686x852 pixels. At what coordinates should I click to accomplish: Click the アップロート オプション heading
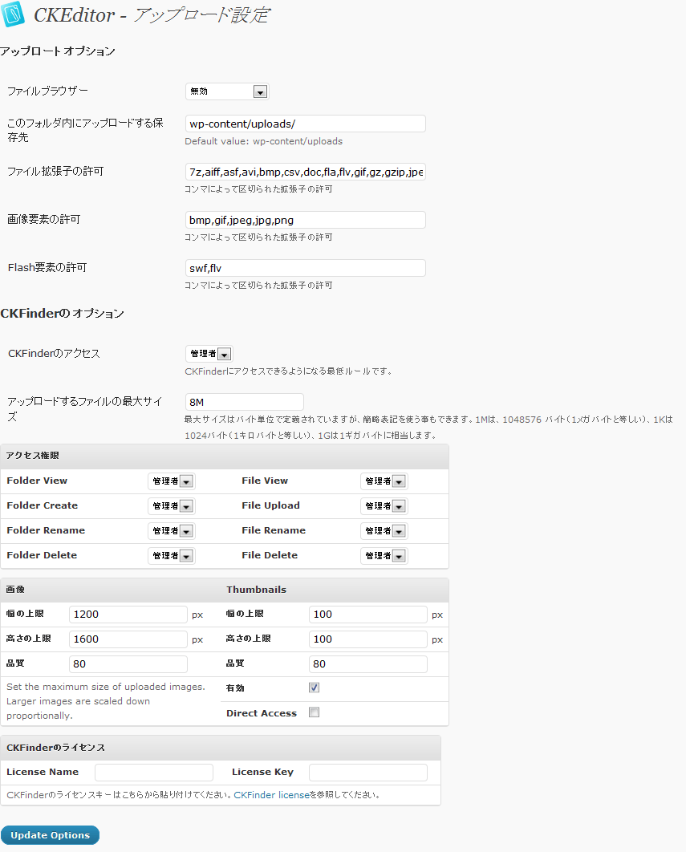[x=58, y=51]
